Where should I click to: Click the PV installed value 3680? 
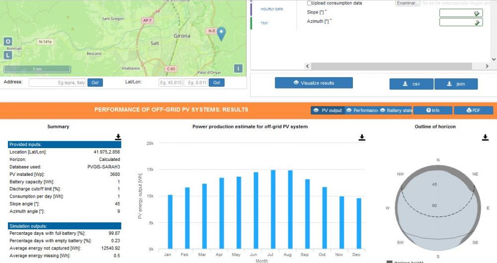pos(115,174)
